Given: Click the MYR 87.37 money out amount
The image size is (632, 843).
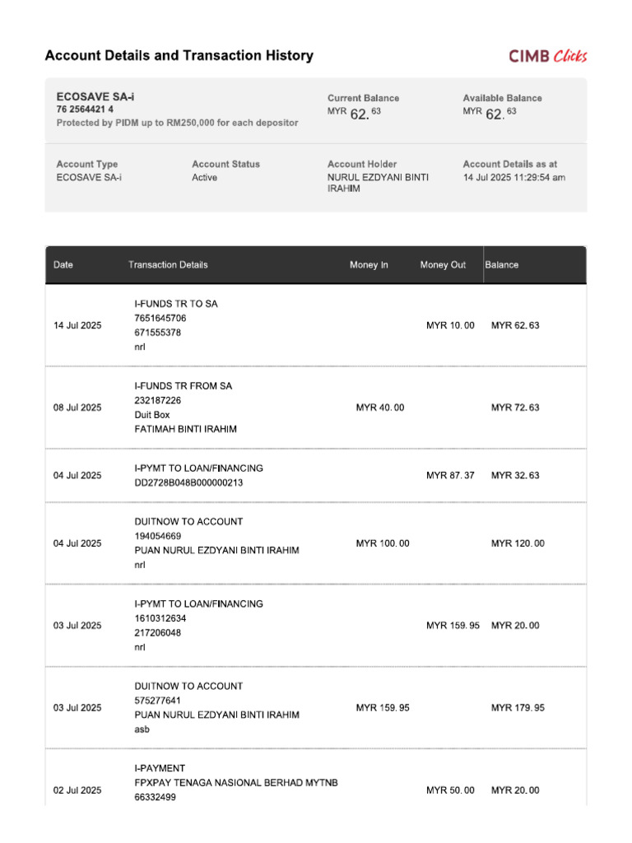Looking at the screenshot, I should point(450,475).
